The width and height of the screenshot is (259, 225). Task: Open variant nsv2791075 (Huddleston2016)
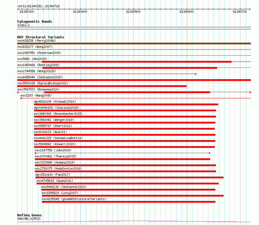tap(58, 168)
